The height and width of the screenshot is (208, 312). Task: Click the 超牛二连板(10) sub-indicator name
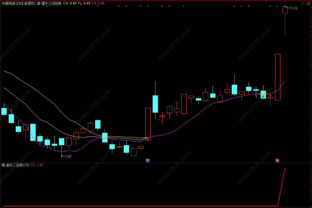[x=17, y=165]
